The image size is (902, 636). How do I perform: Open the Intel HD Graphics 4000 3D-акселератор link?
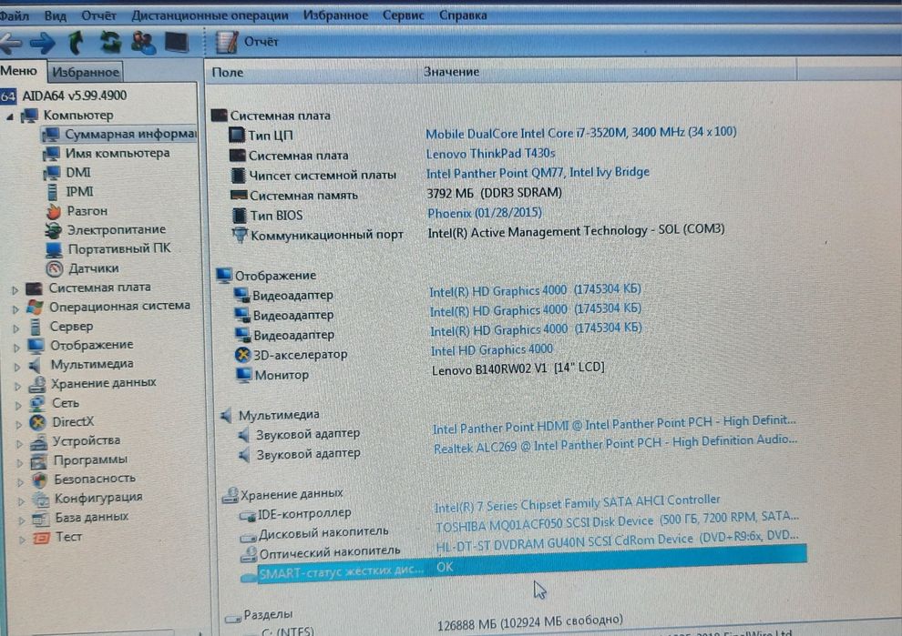click(492, 350)
